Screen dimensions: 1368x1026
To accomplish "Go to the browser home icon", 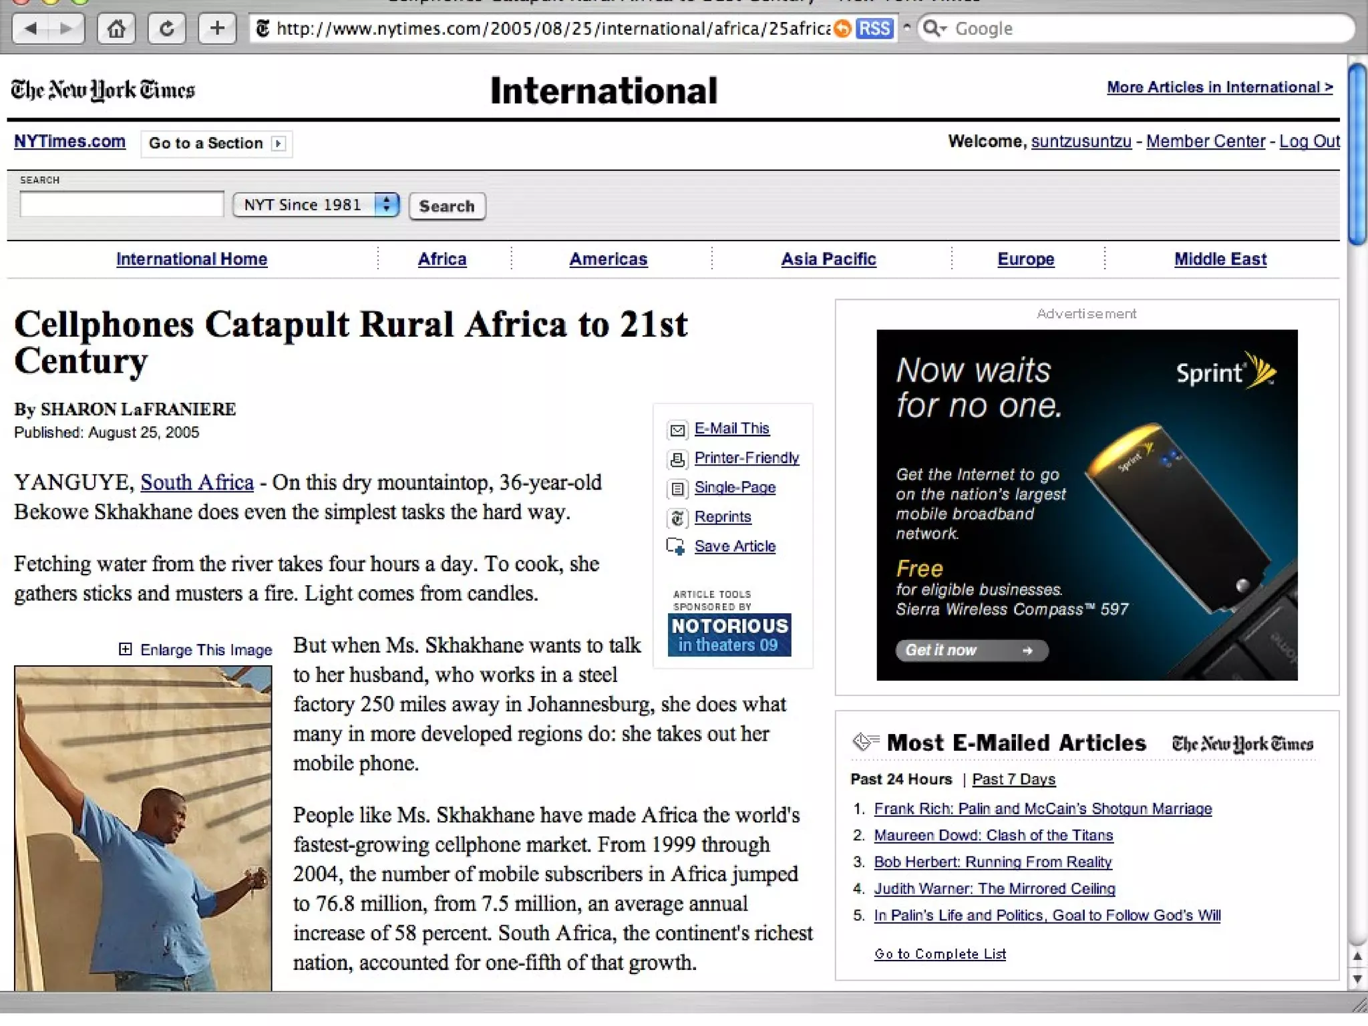I will pos(116,29).
